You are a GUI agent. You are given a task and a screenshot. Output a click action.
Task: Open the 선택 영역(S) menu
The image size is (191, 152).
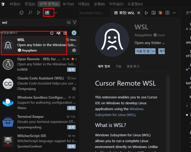pos(49,4)
